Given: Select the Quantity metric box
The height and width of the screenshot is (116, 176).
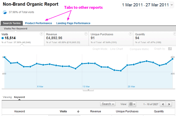Looking at the screenshot, I should pyautogui.click(x=155, y=38).
